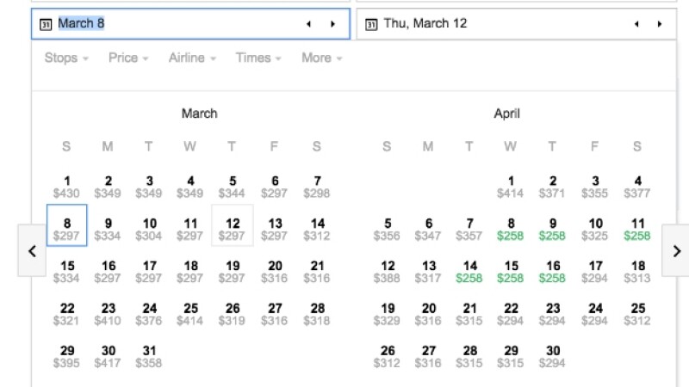
Task: Select March 7 priced $298
Action: tap(317, 187)
